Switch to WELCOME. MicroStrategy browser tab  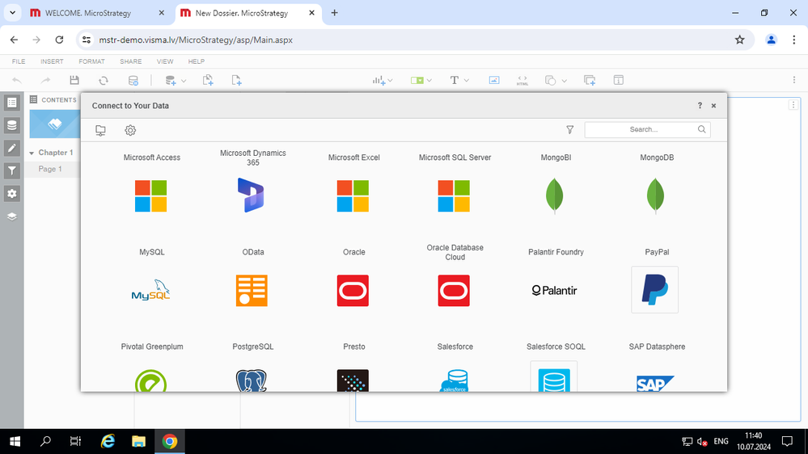[97, 13]
